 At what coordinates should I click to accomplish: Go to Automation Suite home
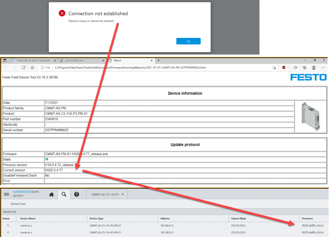pyautogui.click(x=51, y=195)
